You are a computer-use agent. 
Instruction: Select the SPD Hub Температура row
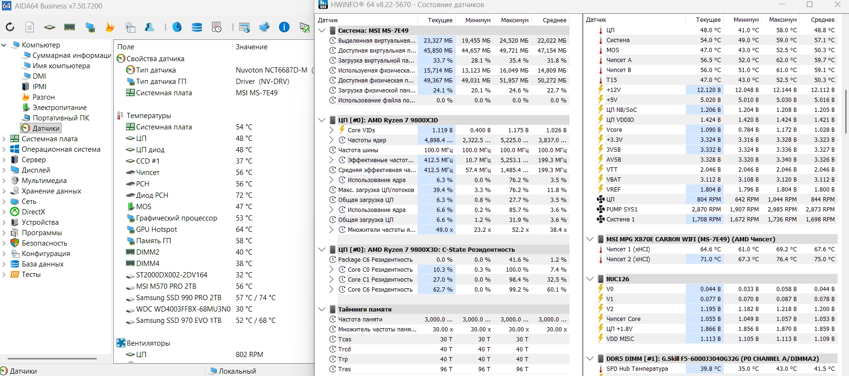click(716, 368)
